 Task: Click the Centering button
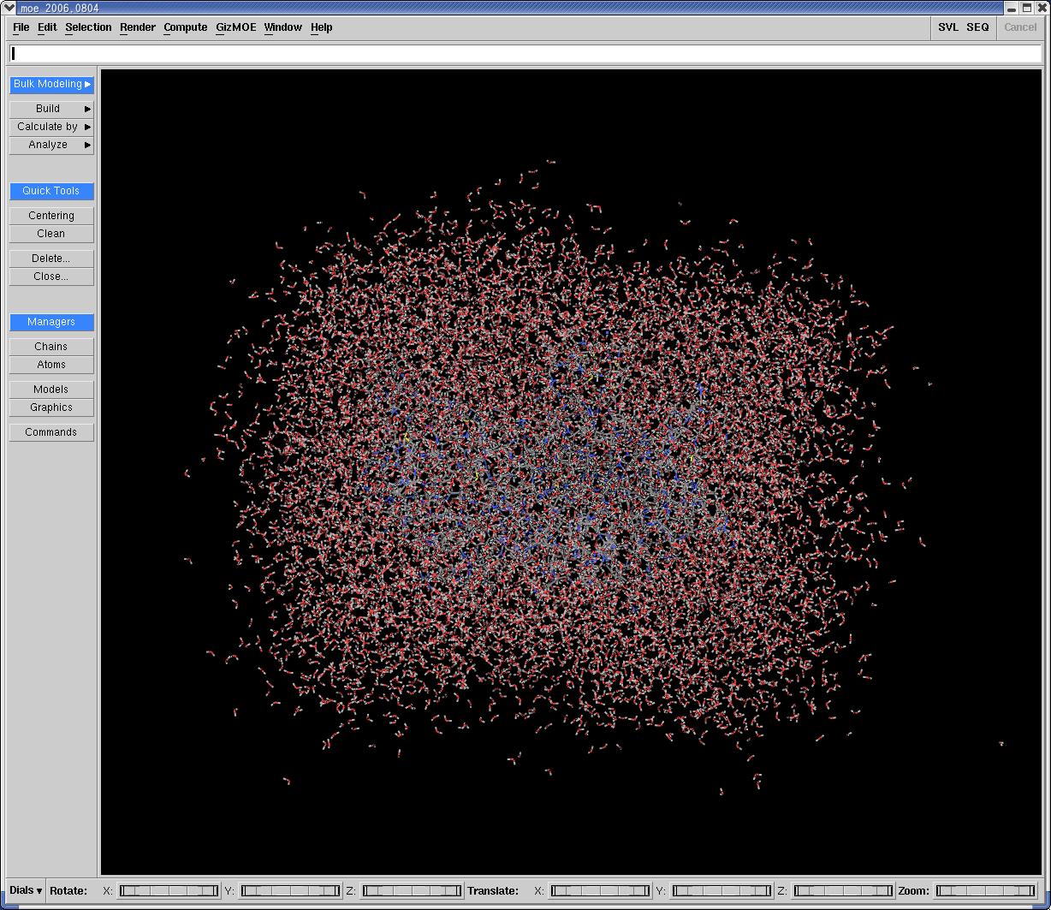(51, 216)
